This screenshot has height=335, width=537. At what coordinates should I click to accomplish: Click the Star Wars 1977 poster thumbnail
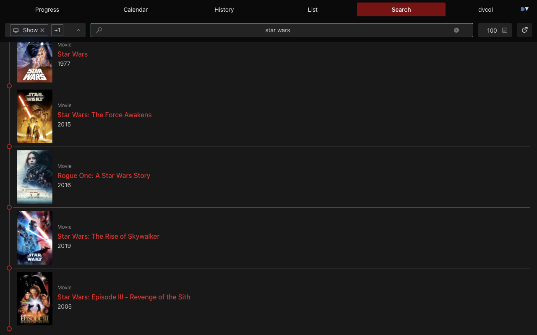pos(34,62)
